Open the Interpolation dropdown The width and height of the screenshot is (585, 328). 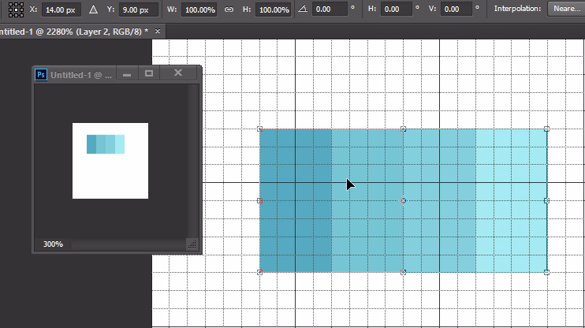pos(566,9)
